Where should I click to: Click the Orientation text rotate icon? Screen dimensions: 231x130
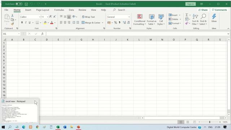(74, 17)
